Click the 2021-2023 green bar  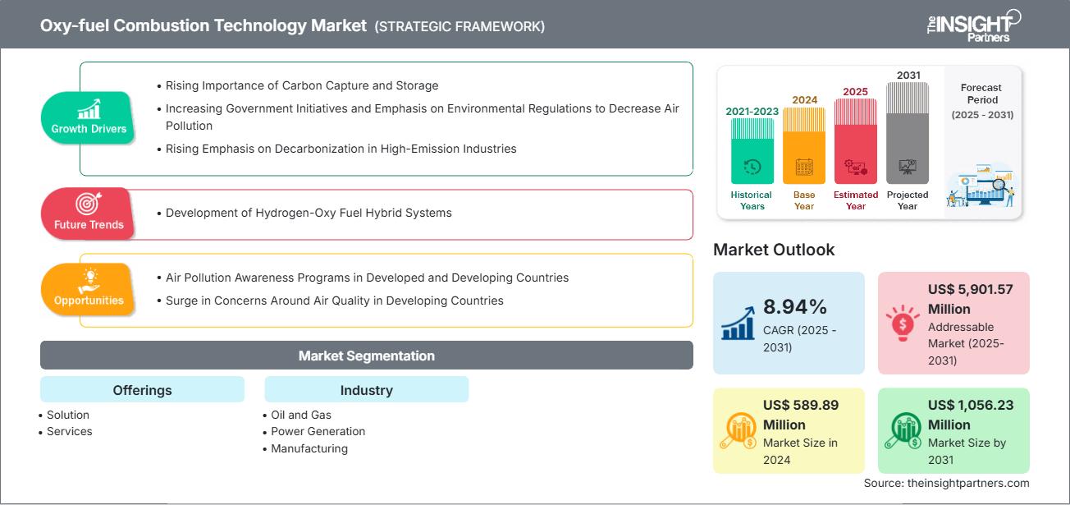[x=752, y=150]
